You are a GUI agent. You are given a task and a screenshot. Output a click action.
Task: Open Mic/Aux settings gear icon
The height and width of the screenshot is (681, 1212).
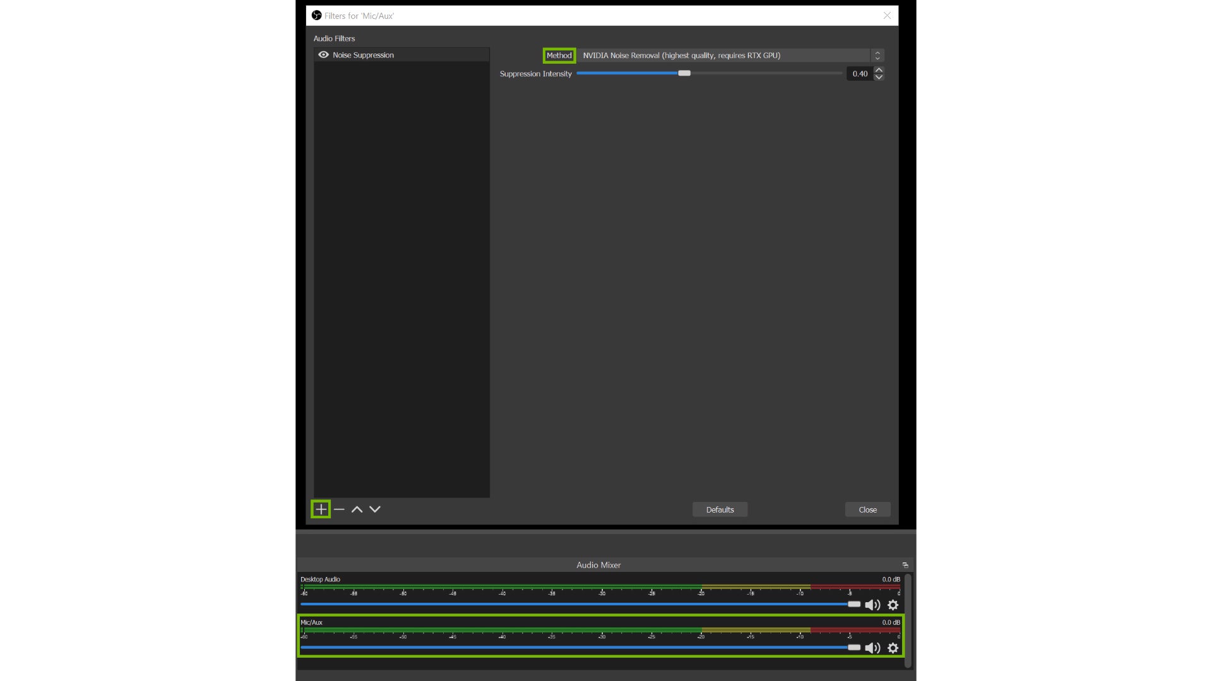click(x=893, y=648)
